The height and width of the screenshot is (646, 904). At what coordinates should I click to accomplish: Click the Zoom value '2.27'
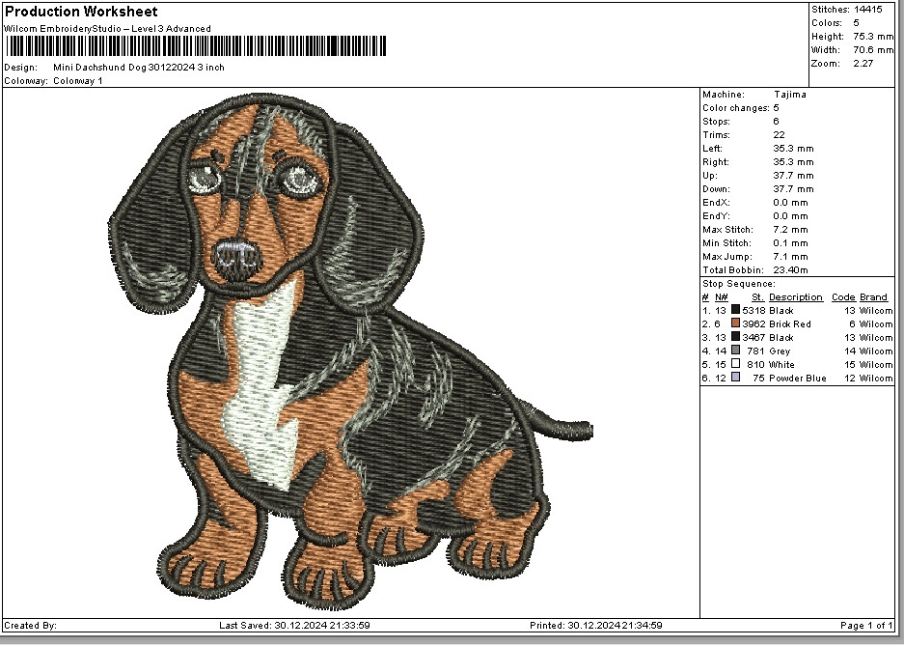click(x=863, y=64)
